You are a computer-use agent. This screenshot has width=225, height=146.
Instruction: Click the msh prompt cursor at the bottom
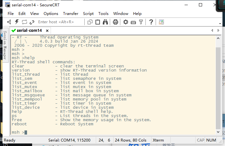click(26, 132)
